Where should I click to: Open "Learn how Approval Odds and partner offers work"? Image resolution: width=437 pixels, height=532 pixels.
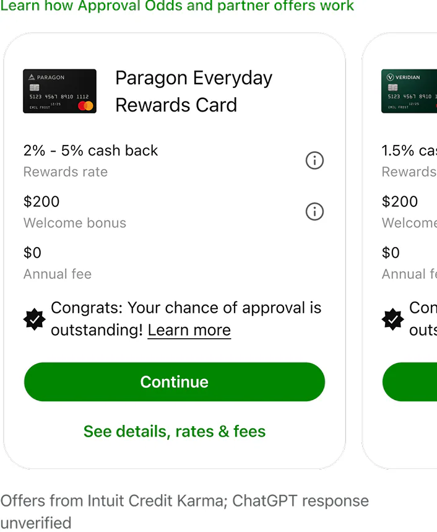click(x=178, y=7)
